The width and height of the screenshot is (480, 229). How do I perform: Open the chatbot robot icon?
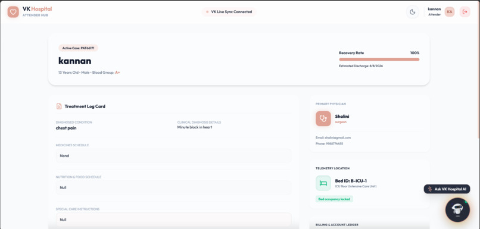457,209
